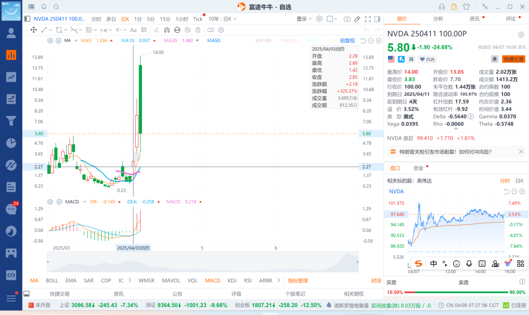Expand the line drawing tool dropdown
This screenshot has width=529, height=315.
(49, 30)
